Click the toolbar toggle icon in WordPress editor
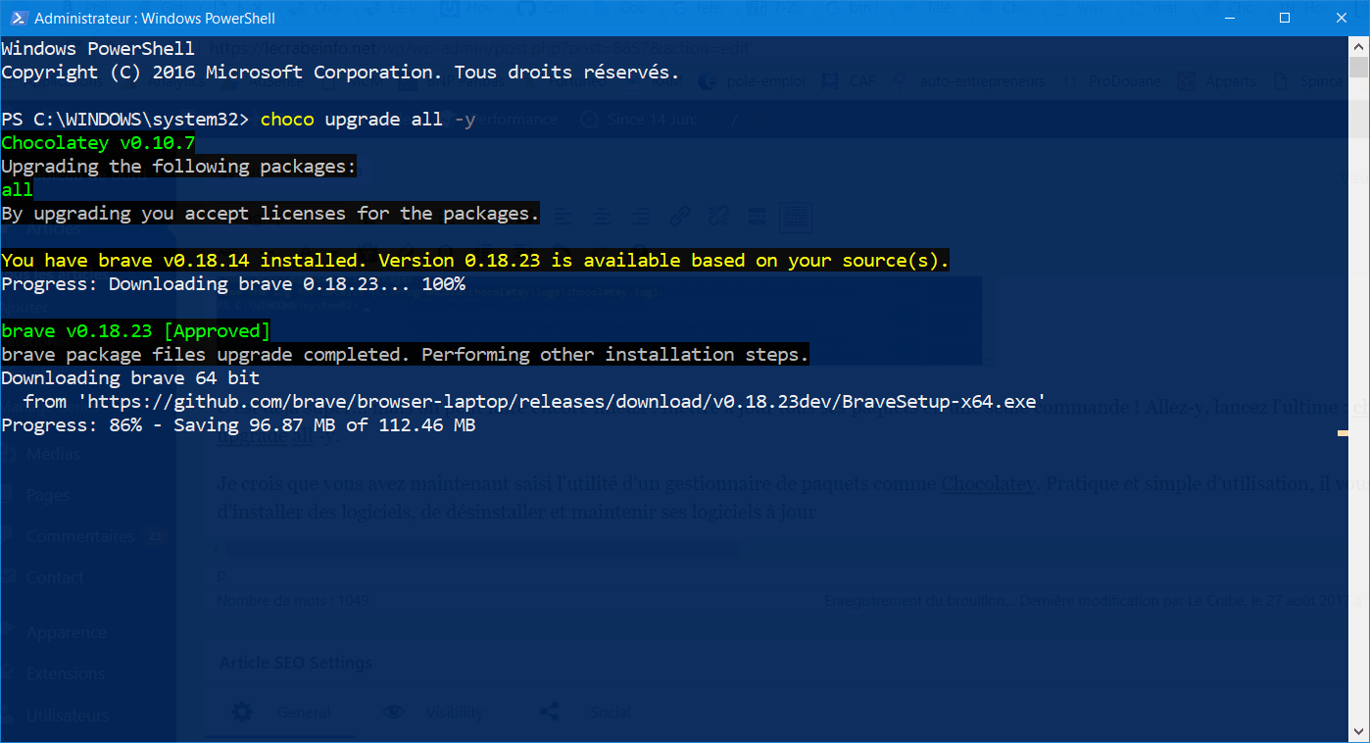The height and width of the screenshot is (743, 1370). coord(795,216)
